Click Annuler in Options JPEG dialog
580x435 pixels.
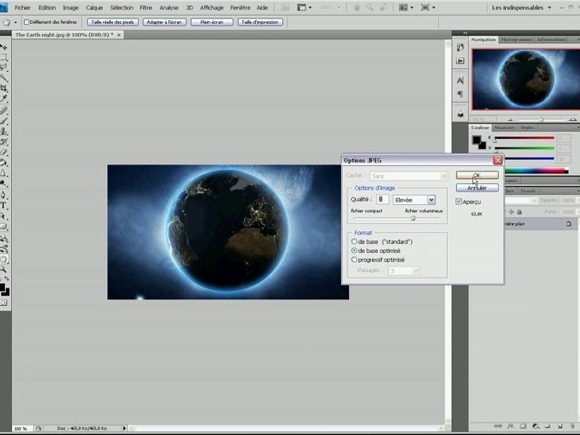point(477,188)
